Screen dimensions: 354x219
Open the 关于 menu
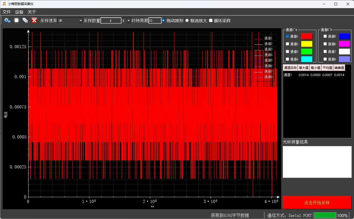(32, 12)
